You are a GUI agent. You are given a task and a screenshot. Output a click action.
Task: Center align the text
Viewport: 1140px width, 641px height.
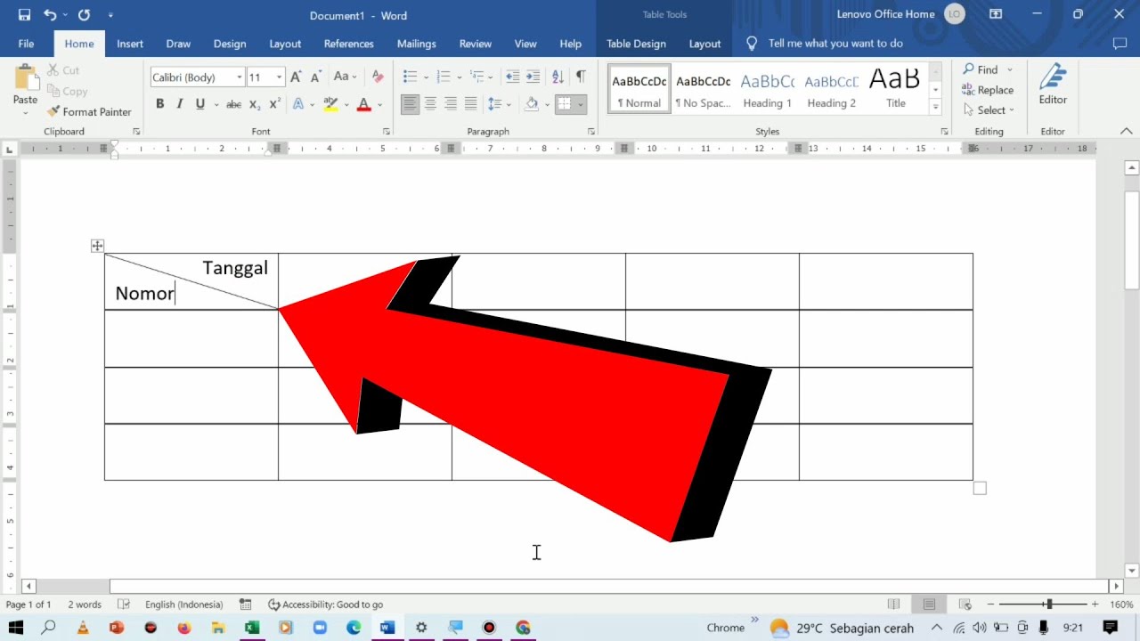pyautogui.click(x=430, y=104)
